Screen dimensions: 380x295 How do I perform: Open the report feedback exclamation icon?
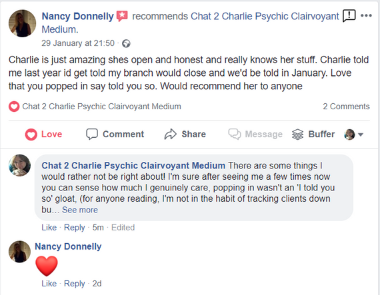pyautogui.click(x=349, y=16)
